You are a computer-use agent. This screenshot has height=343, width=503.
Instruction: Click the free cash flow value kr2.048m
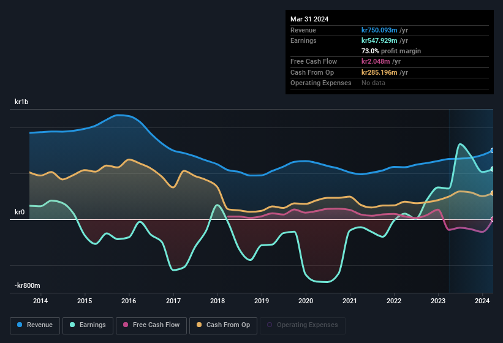[x=376, y=61]
